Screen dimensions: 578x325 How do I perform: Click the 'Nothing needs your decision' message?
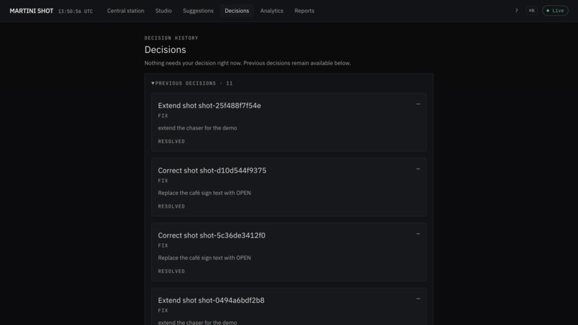tap(247, 63)
